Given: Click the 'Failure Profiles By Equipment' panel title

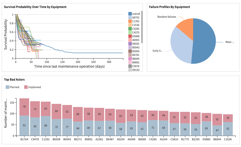Looking at the screenshot, I should point(170,7).
